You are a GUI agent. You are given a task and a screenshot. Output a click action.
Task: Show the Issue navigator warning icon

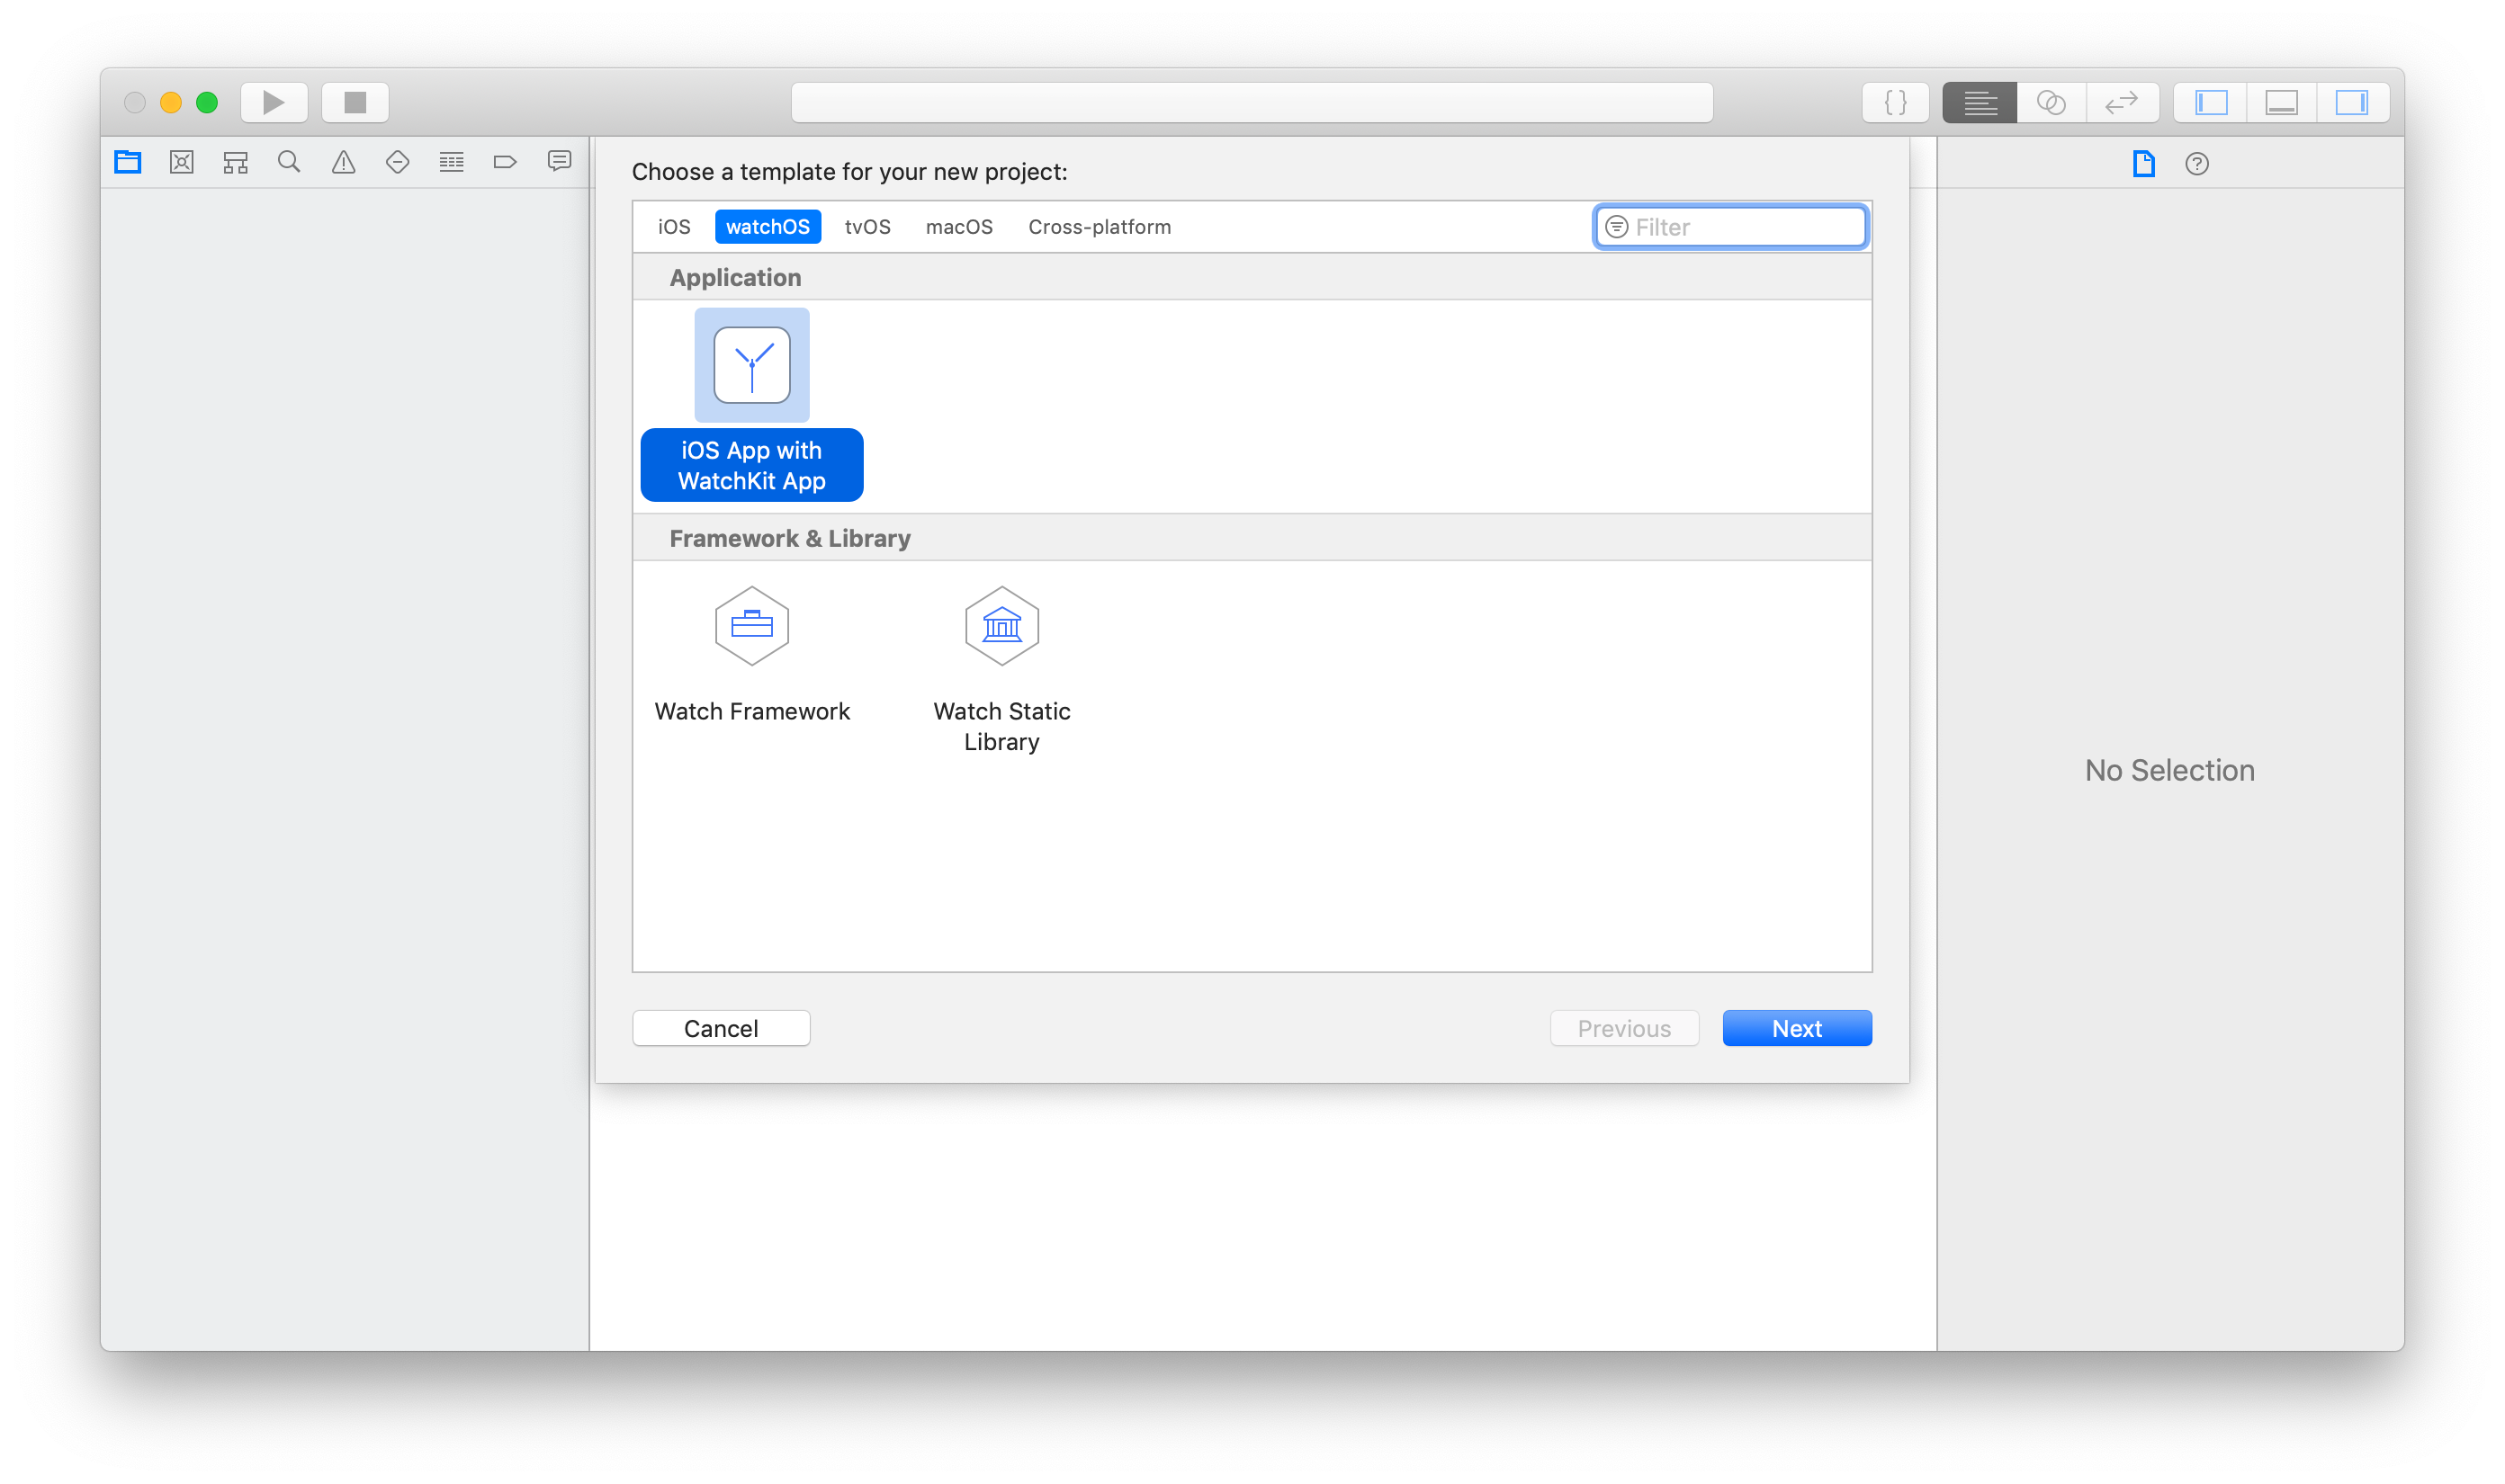(x=343, y=162)
